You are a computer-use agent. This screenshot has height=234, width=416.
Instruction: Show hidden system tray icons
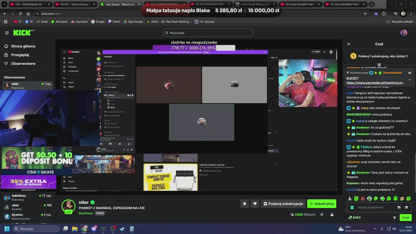coord(375,229)
